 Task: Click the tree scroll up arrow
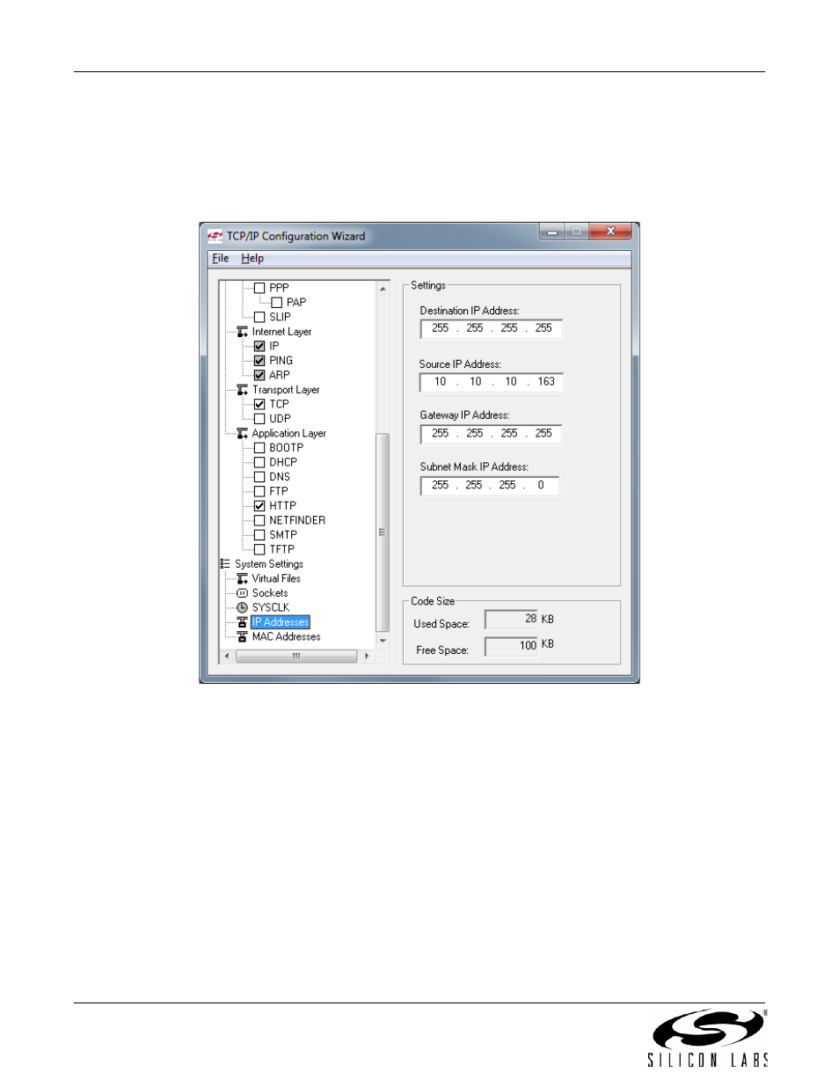(x=383, y=289)
